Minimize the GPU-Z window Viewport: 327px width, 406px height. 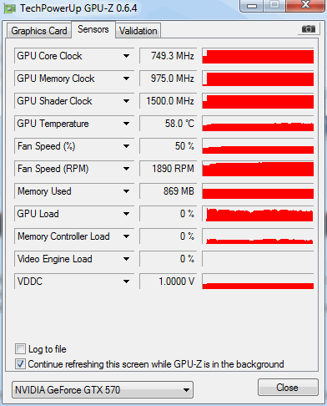pyautogui.click(x=252, y=6)
